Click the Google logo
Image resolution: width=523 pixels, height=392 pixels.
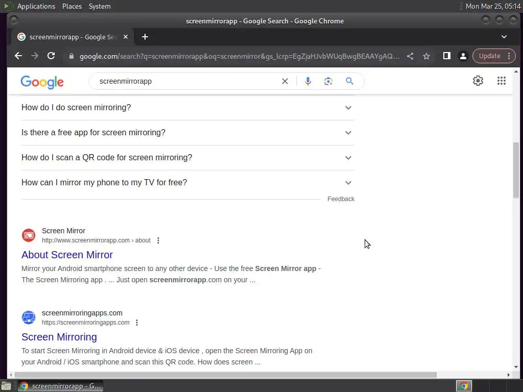(42, 82)
